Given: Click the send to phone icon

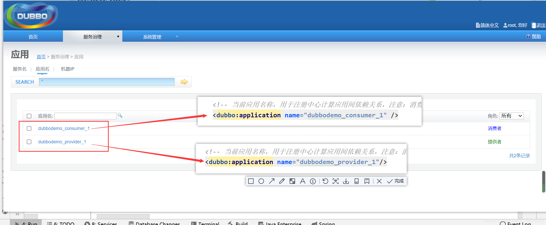Looking at the screenshot, I should pyautogui.click(x=356, y=181).
